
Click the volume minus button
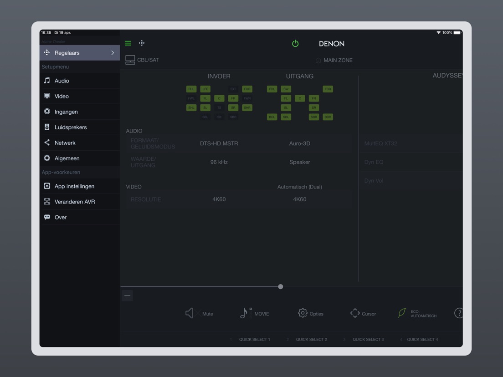(128, 295)
